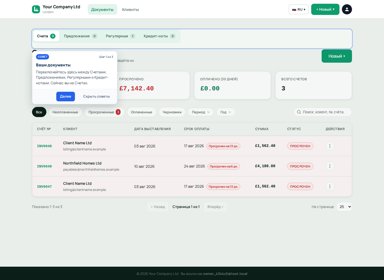Click "Просрочен на 13 дн." badge for INV0048
The height and width of the screenshot is (280, 384).
223,146
